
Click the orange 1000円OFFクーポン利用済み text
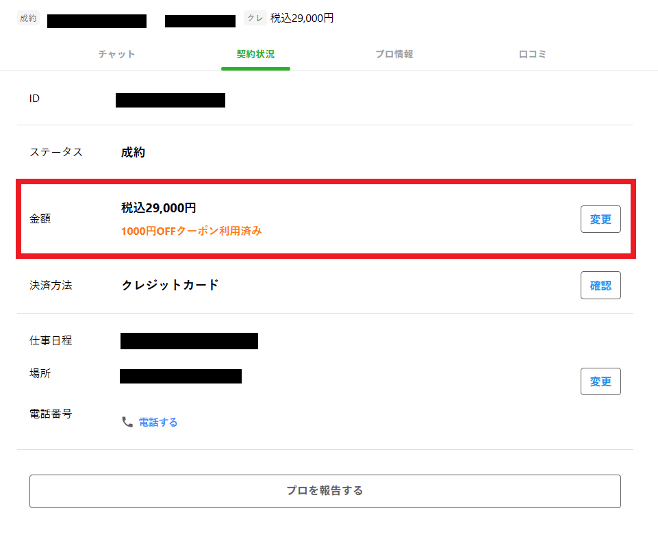191,231
